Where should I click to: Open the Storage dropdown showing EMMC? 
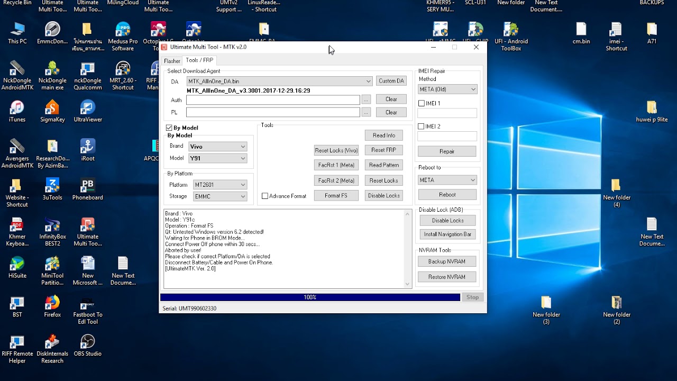220,196
